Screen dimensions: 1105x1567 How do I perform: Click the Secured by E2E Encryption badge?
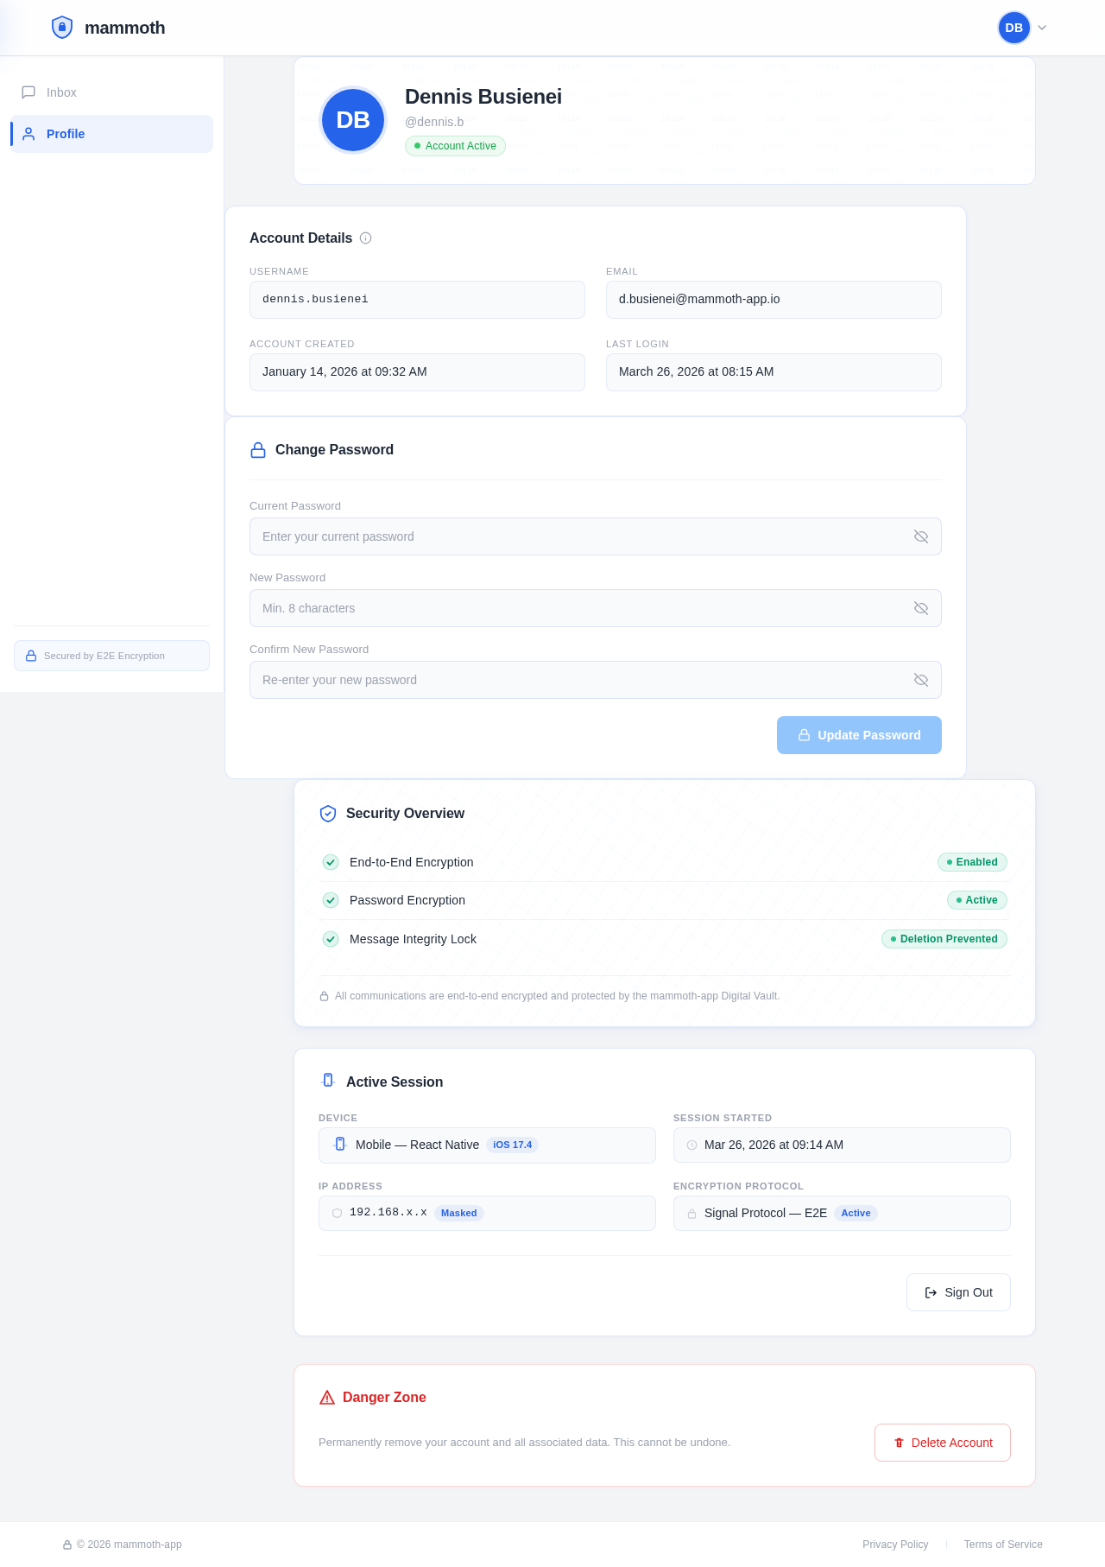click(111, 656)
